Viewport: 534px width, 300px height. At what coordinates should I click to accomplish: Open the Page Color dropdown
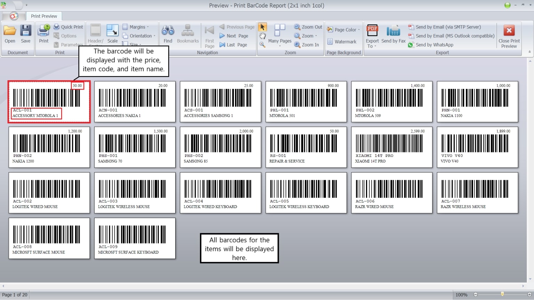point(343,30)
